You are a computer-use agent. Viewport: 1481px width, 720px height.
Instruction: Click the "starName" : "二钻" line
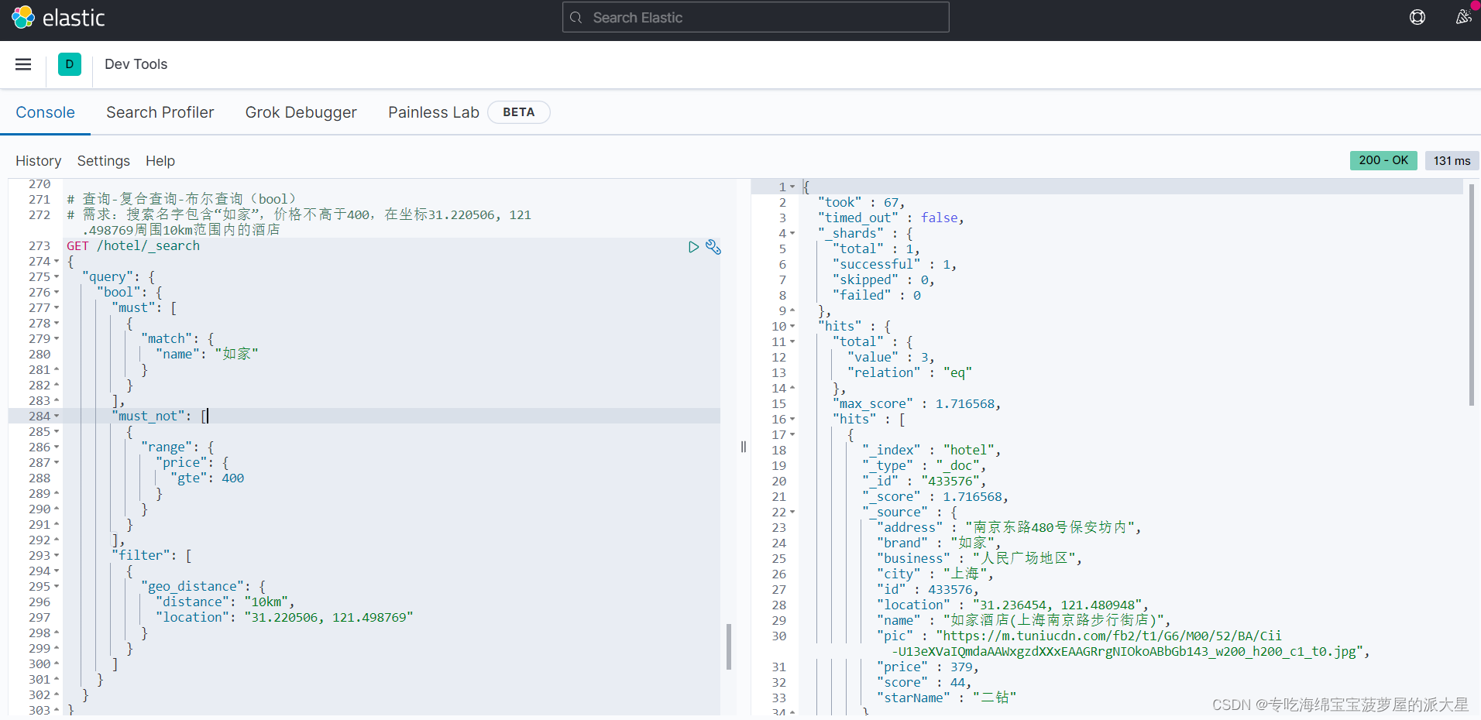tap(947, 698)
